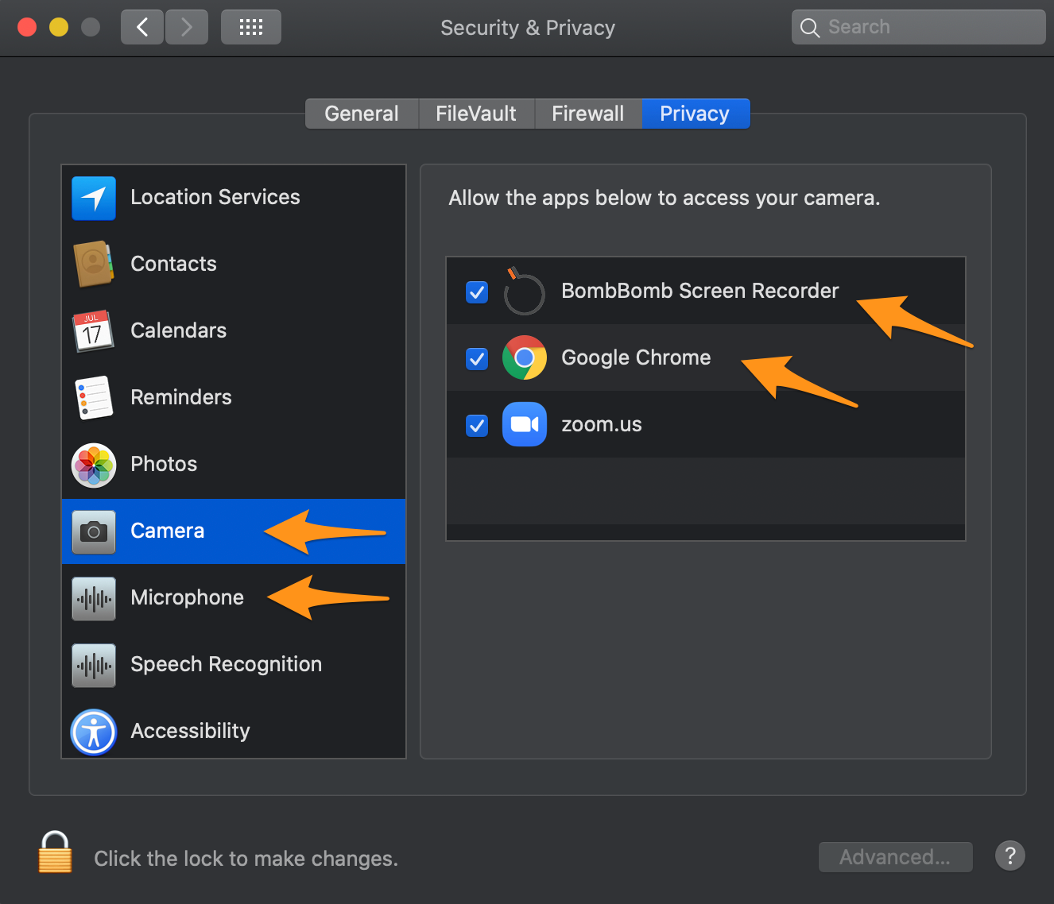Select the Privacy tab
This screenshot has width=1054, height=904.
[696, 114]
